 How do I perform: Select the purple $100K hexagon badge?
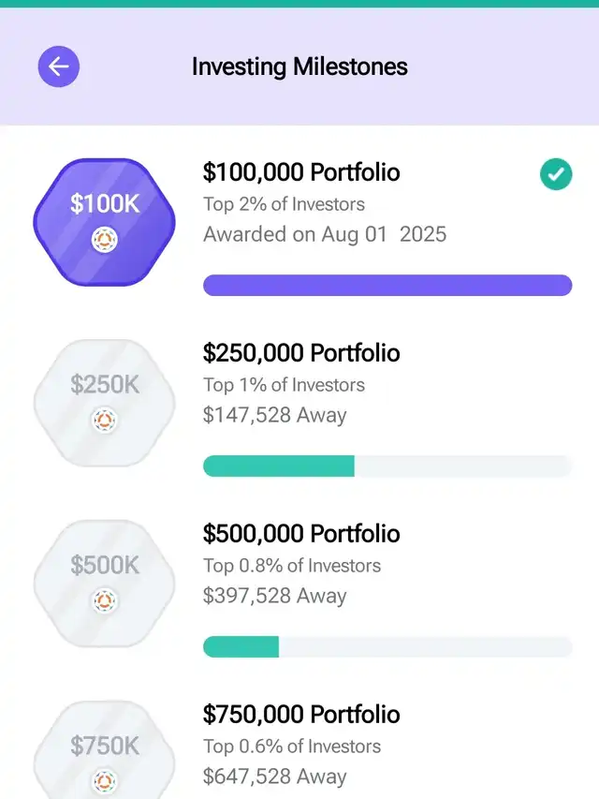pyautogui.click(x=105, y=222)
